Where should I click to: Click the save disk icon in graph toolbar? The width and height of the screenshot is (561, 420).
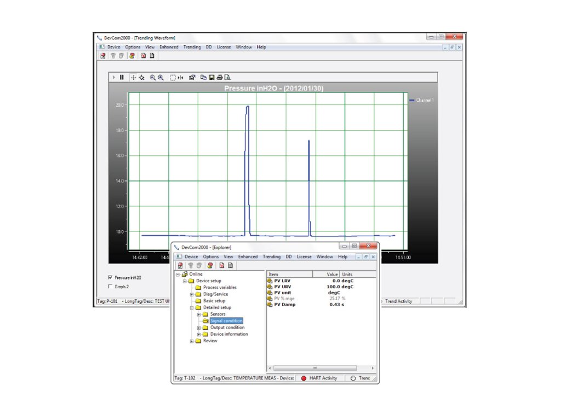tap(211, 78)
